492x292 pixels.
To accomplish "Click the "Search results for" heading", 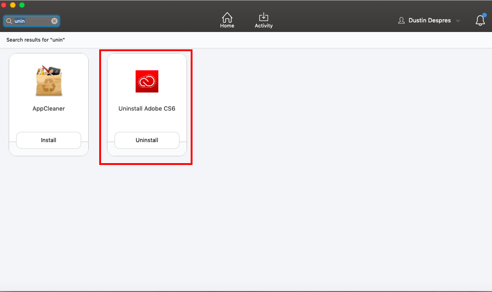I will pyautogui.click(x=36, y=40).
